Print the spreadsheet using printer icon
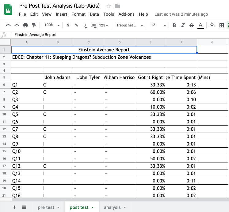The image size is (229, 212). 25,25
